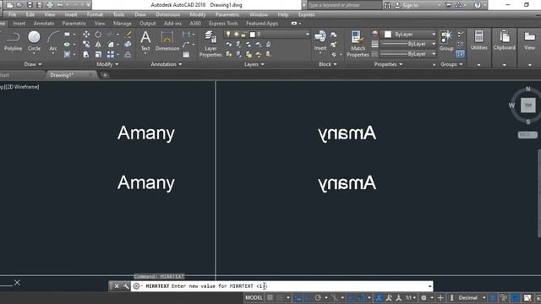Expand the Annotation panel
The width and height of the screenshot is (541, 304).
(167, 64)
